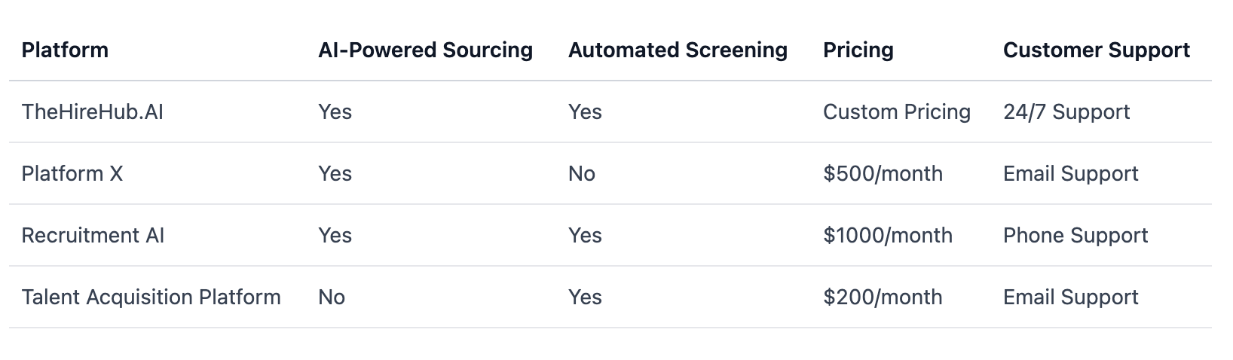Image resolution: width=1233 pixels, height=360 pixels.
Task: Click the Custom Pricing cell
Action: coord(896,111)
